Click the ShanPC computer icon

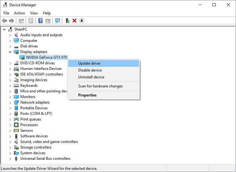click(x=10, y=29)
